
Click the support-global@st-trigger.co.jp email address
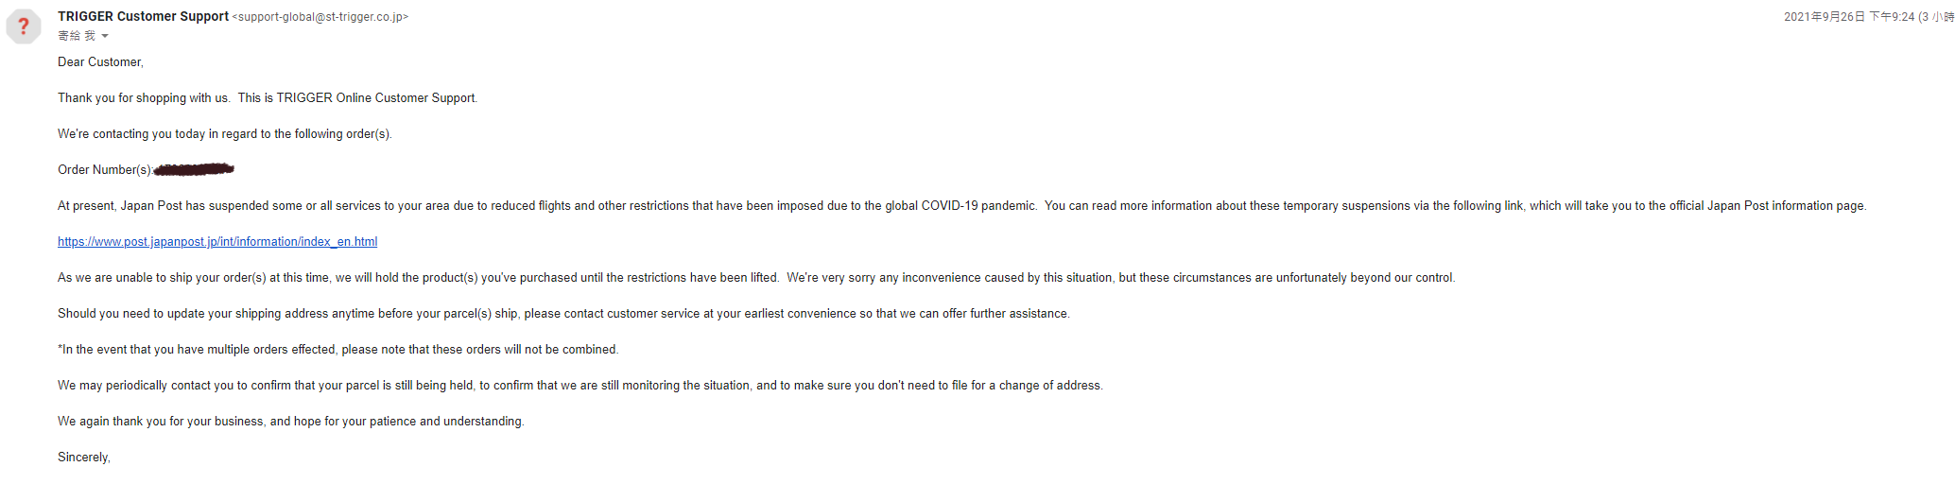coord(320,17)
